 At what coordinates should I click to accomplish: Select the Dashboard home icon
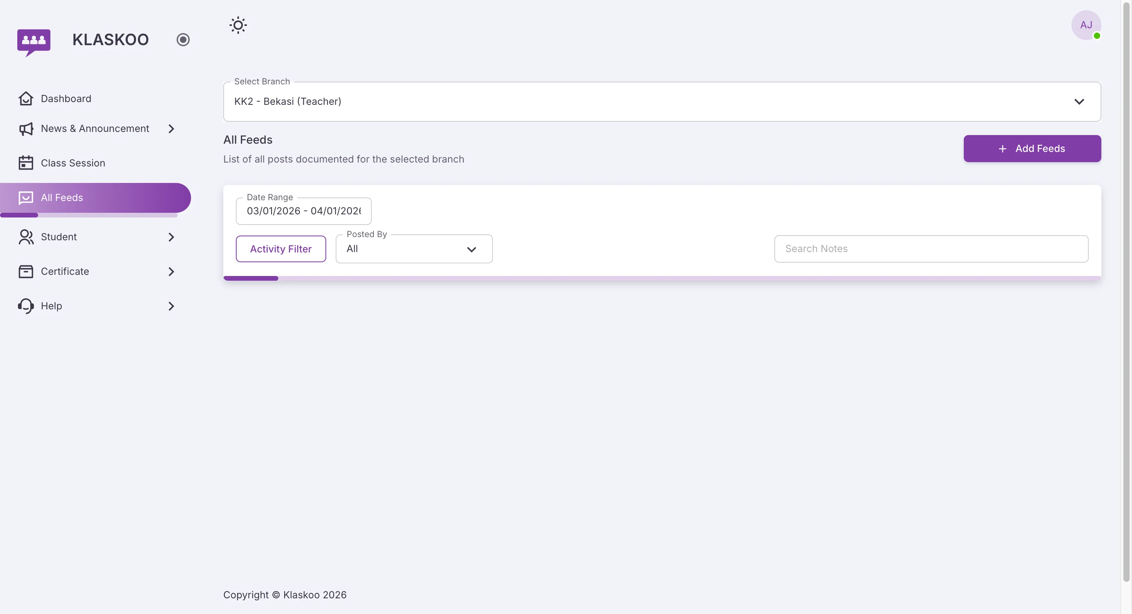click(26, 98)
